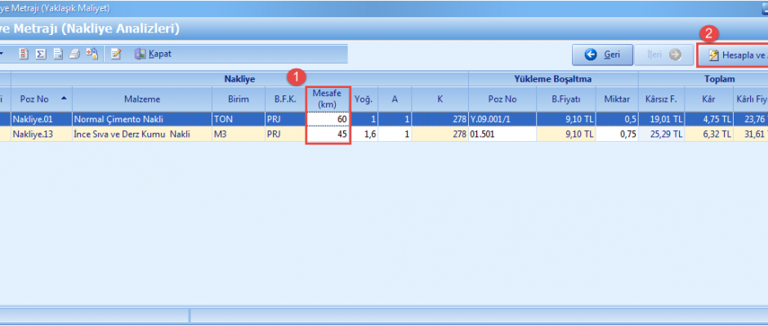Click the İleri forward button
The image size is (768, 326).
coord(663,55)
